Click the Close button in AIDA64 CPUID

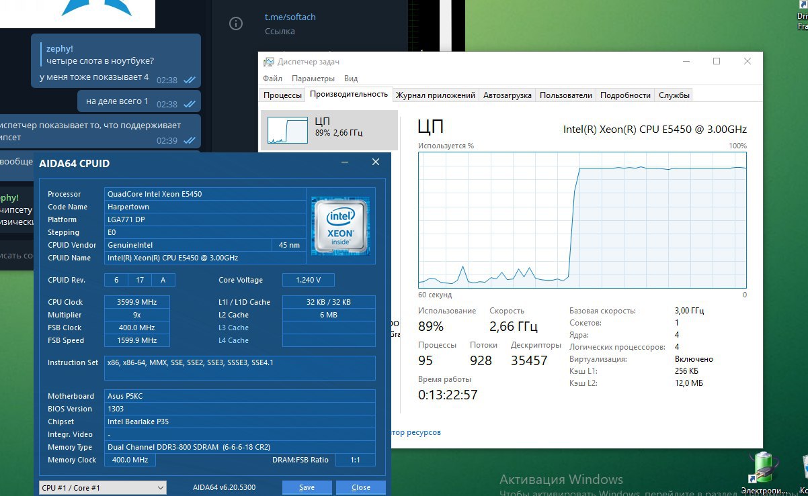(x=361, y=487)
